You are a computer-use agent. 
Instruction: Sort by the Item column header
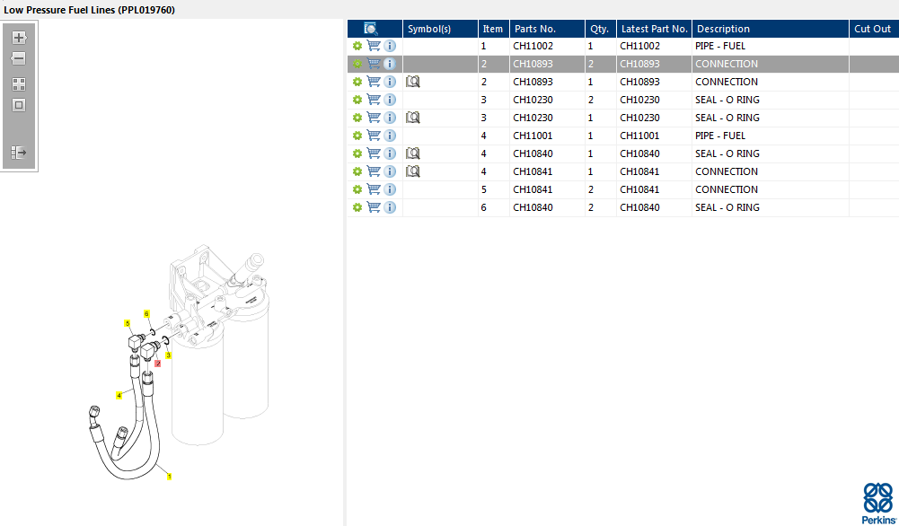pyautogui.click(x=494, y=29)
